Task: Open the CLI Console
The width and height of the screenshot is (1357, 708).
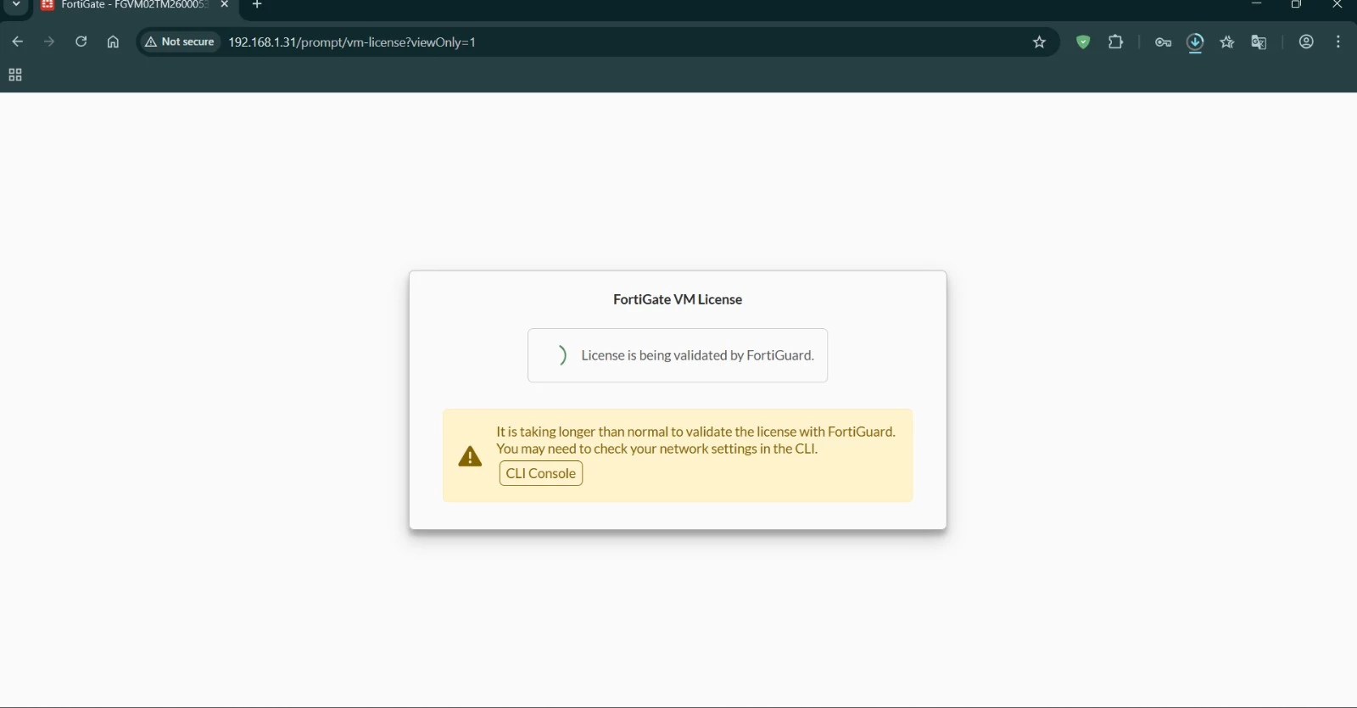Action: pos(541,473)
